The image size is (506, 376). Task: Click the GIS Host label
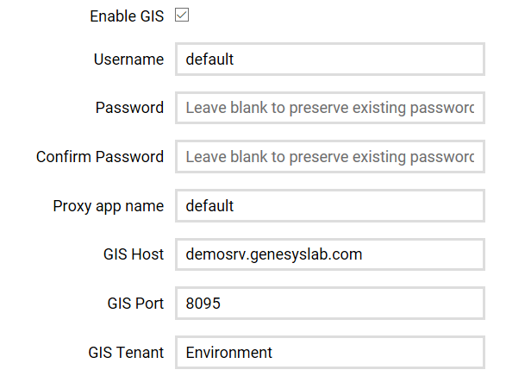(134, 254)
